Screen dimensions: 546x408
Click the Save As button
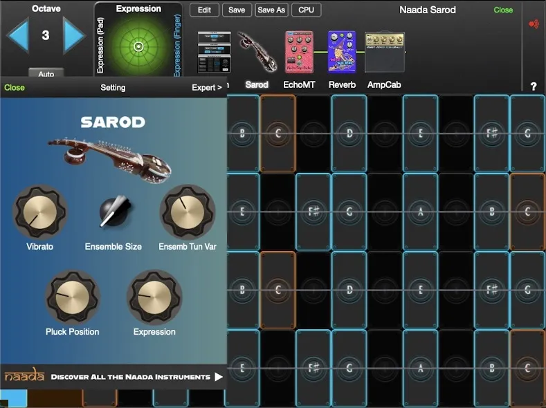point(271,10)
